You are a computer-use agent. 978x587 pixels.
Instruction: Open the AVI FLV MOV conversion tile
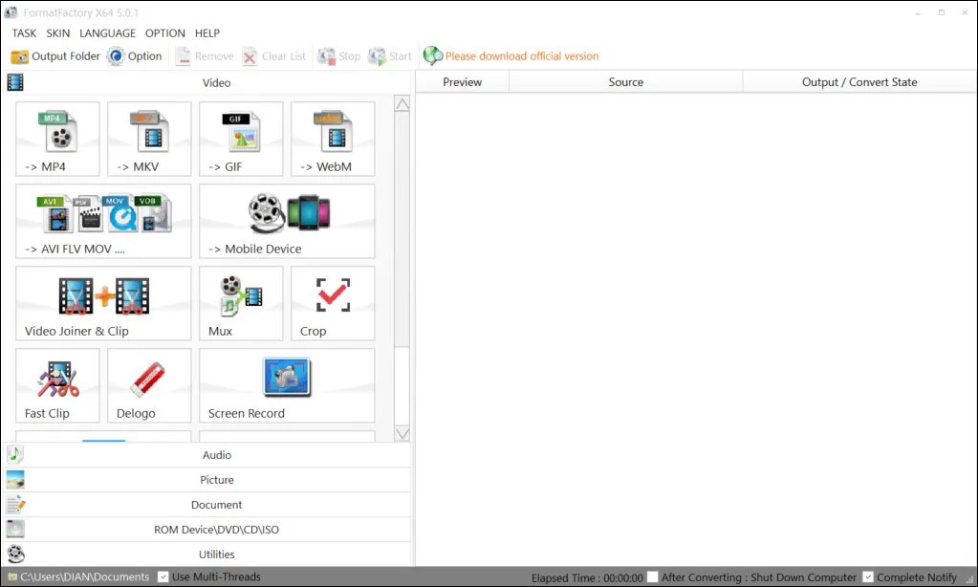(103, 221)
